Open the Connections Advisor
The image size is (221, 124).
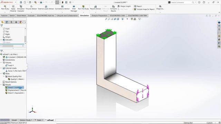pos(62,8)
